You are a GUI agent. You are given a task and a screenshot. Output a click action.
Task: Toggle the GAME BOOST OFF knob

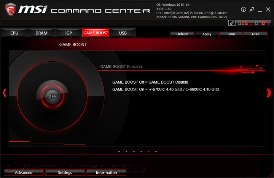[x=53, y=96]
